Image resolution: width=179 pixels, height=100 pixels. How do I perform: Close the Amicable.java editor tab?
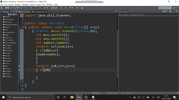click(x=46, y=12)
